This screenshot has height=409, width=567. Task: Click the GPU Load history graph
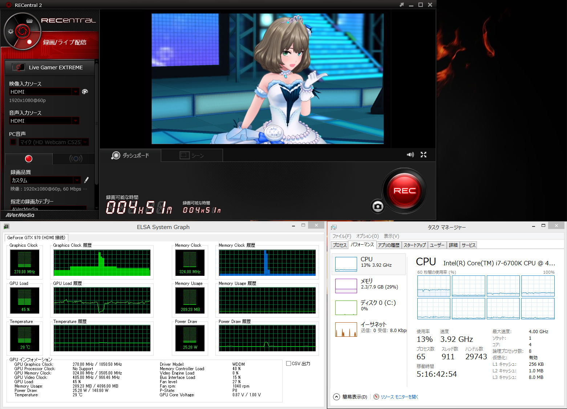tap(102, 300)
